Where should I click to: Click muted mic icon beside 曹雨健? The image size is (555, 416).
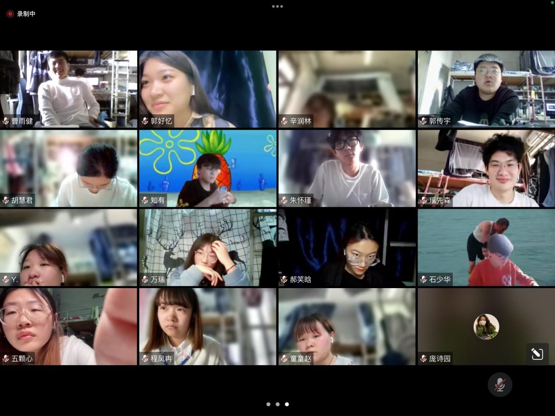[x=6, y=121]
